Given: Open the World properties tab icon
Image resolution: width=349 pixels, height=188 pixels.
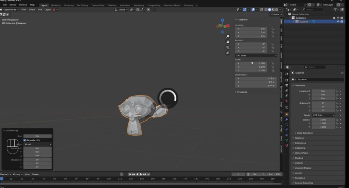Looking at the screenshot, I should point(287,101).
